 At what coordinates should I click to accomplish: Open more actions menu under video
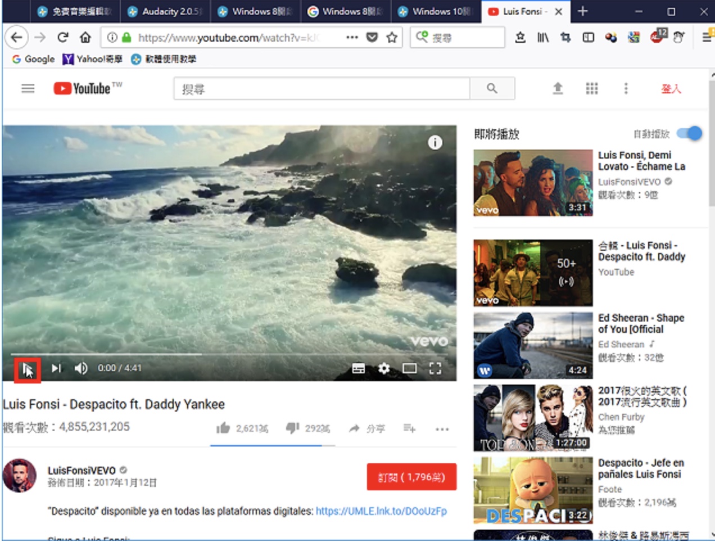tap(442, 429)
